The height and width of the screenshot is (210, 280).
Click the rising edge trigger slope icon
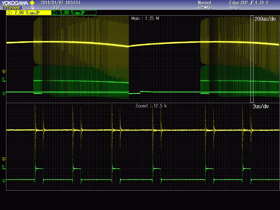click(252, 3)
